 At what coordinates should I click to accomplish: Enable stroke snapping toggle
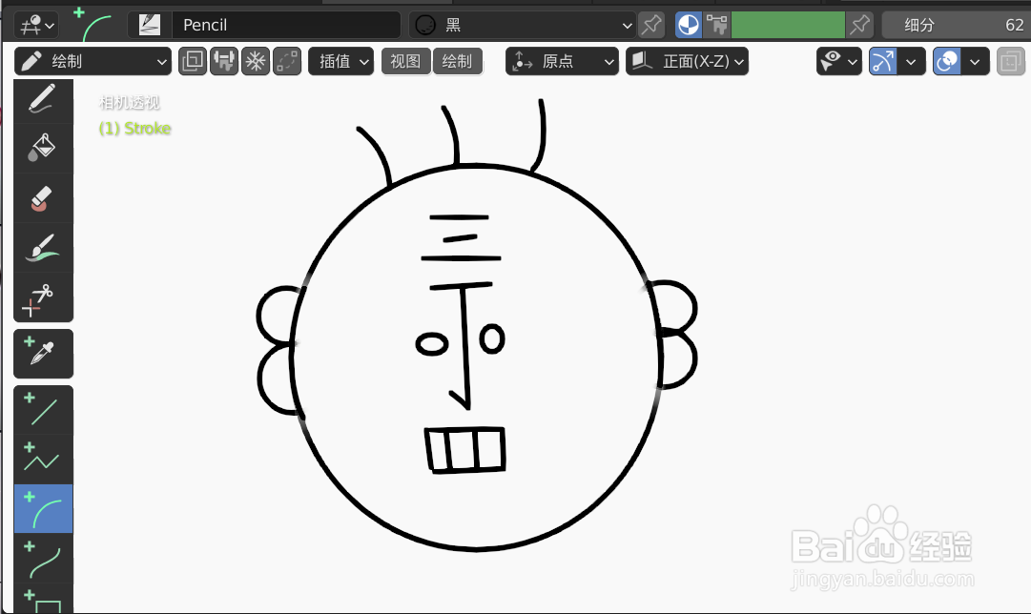pyautogui.click(x=882, y=61)
